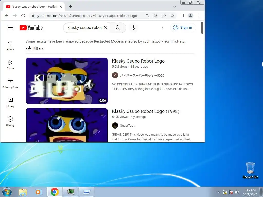Open Shorts in the sidebar

click(x=10, y=64)
